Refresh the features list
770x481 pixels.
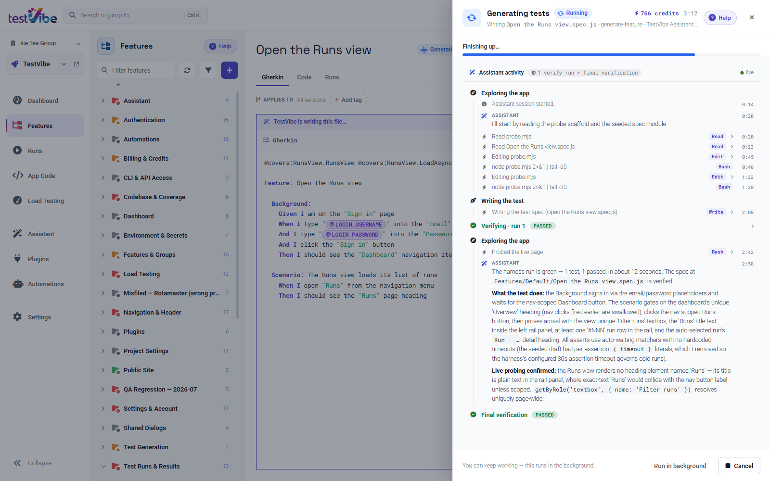click(187, 70)
